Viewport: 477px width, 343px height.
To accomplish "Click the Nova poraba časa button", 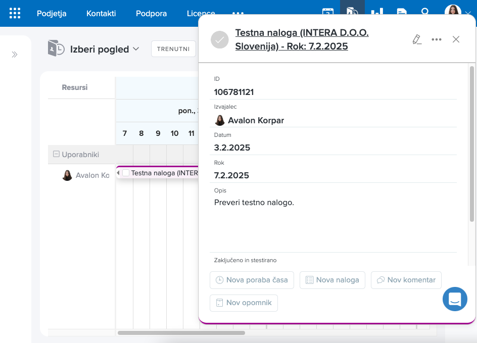I will [x=252, y=280].
